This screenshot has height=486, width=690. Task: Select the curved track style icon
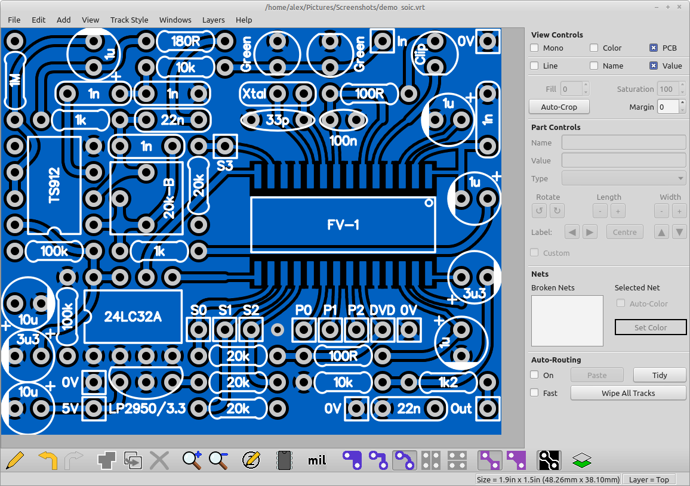tap(404, 460)
